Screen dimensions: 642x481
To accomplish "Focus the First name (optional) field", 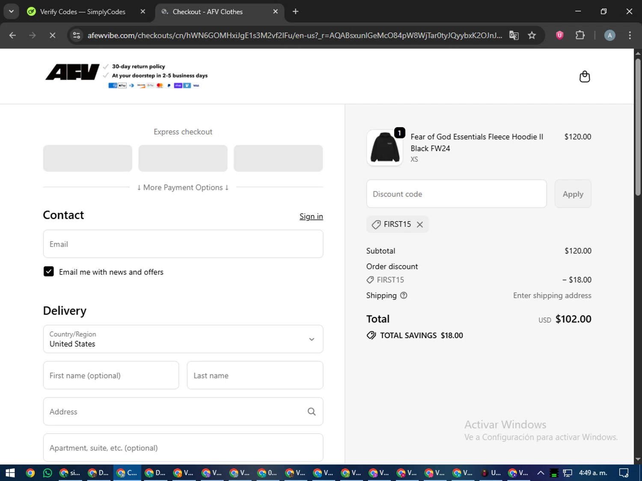I will pyautogui.click(x=111, y=375).
